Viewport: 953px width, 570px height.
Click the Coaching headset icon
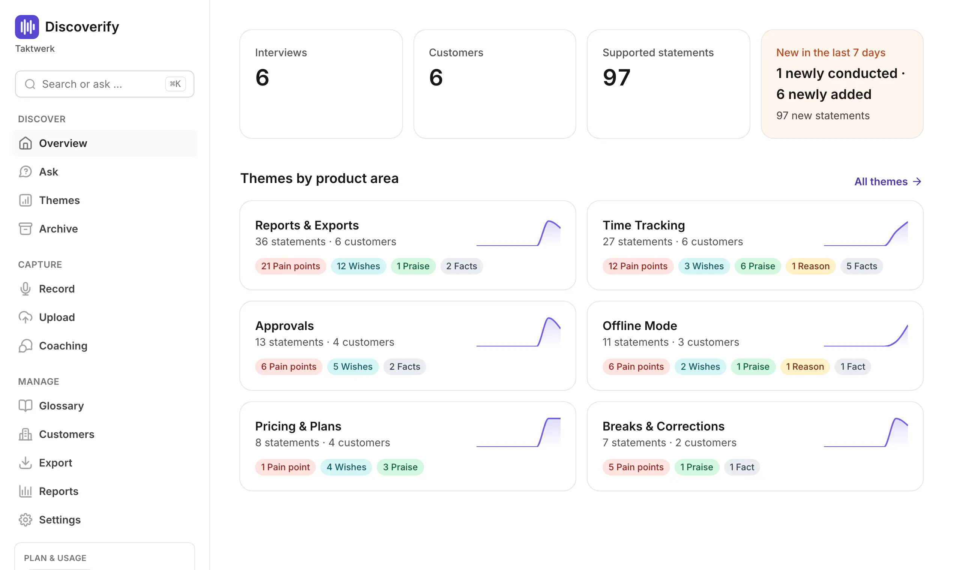26,346
